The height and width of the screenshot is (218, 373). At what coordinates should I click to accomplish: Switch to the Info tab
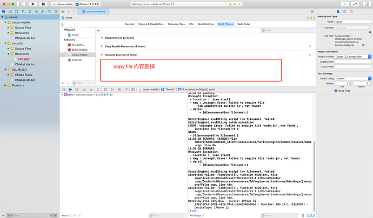pos(191,24)
